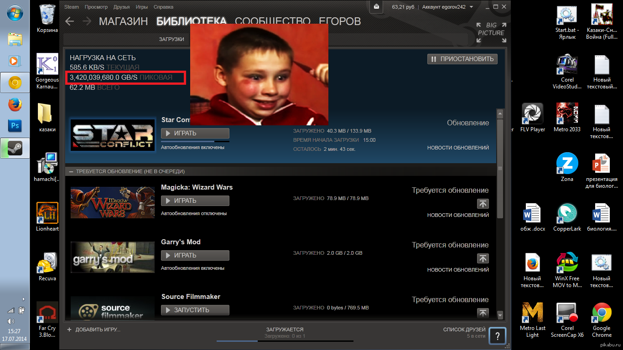This screenshot has width=623, height=350.
Task: Click ИГРАТЬ for Star Conflict
Action: (x=195, y=134)
